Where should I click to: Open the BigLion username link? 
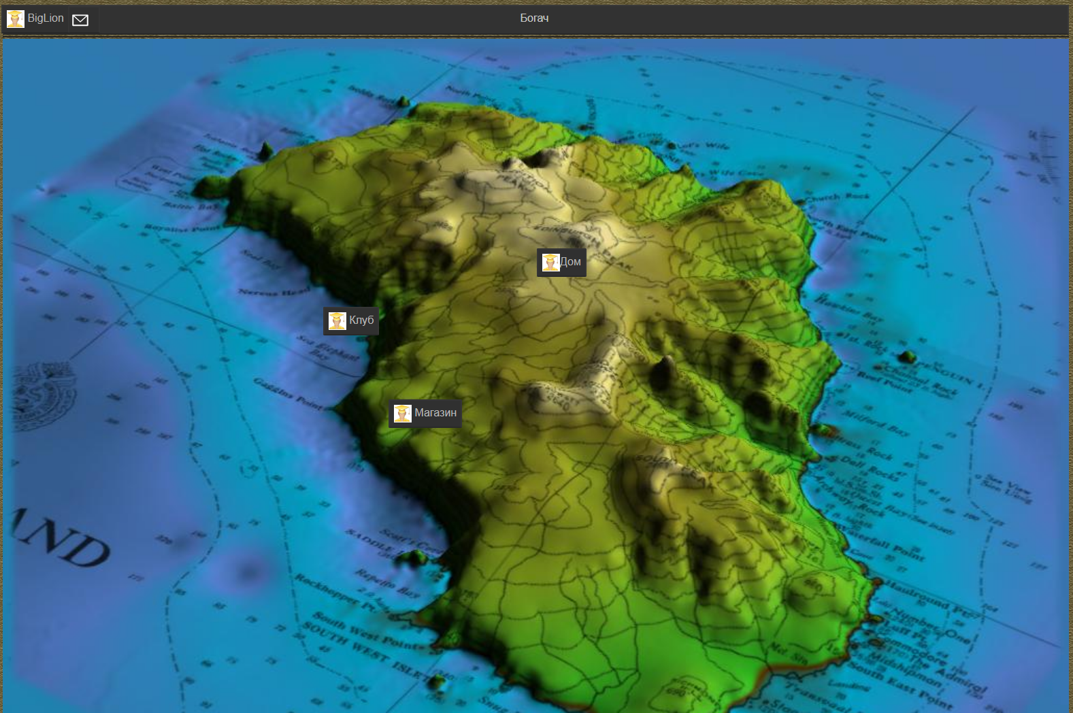(46, 18)
